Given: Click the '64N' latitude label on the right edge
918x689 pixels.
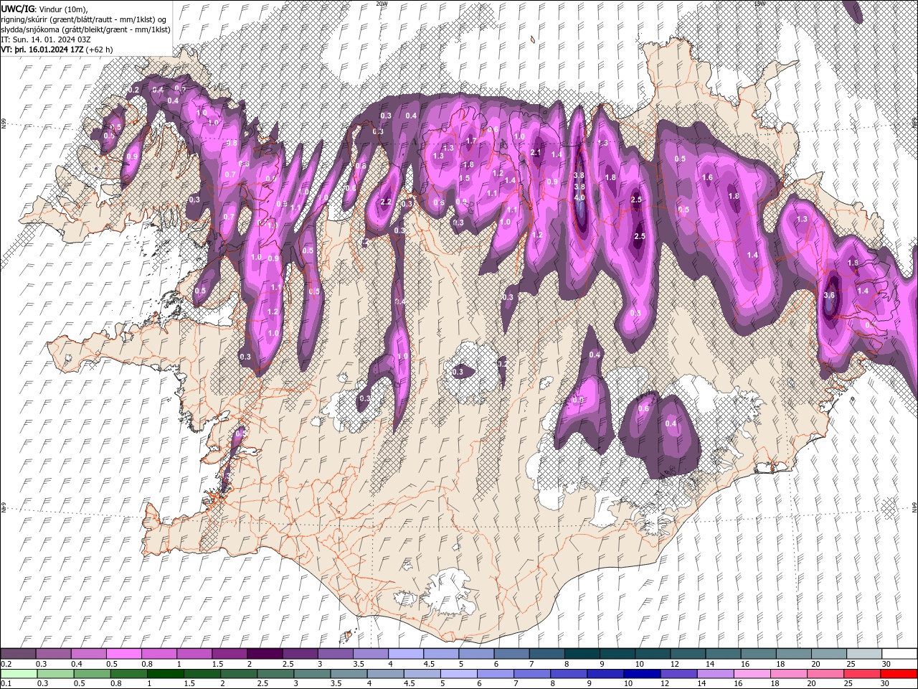Looking at the screenshot, I should tap(914, 507).
